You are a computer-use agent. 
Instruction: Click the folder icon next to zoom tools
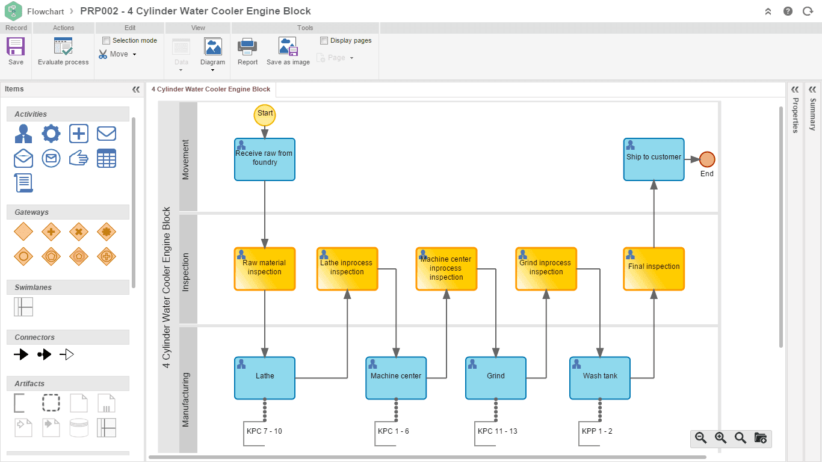760,438
